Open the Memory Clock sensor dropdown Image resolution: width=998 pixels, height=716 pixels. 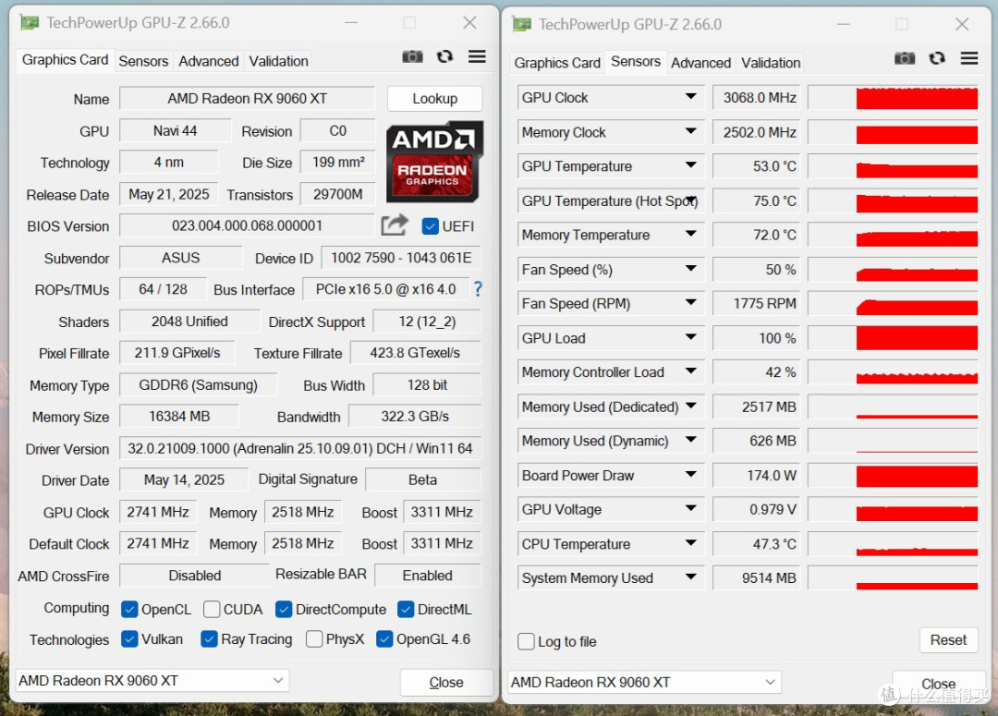pyautogui.click(x=690, y=131)
